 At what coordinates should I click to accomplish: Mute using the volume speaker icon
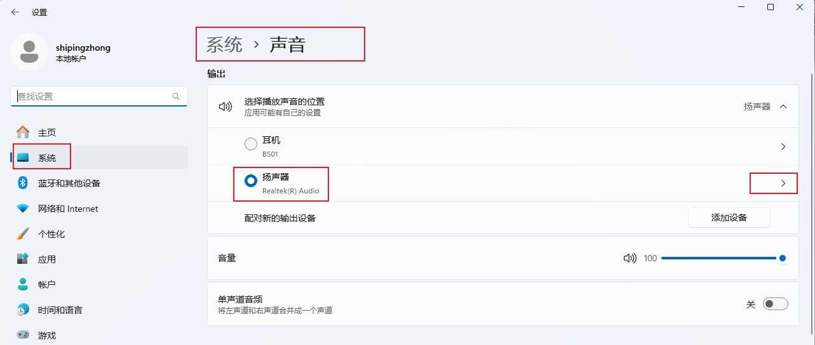[630, 258]
